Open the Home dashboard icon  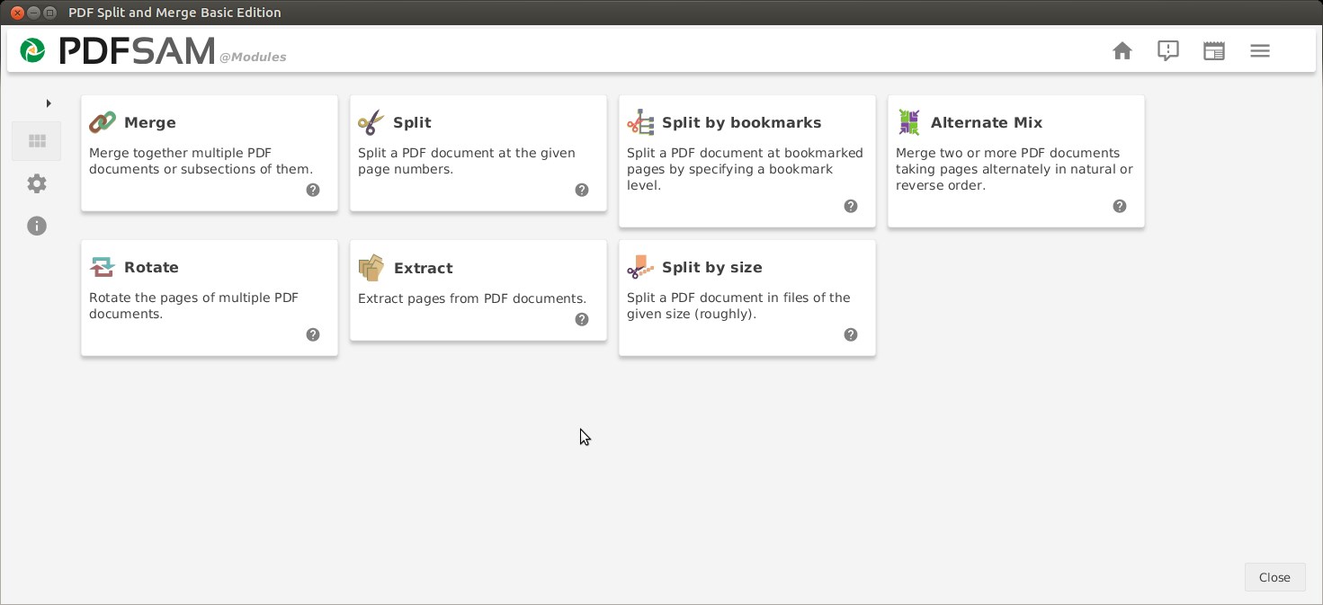point(1122,51)
